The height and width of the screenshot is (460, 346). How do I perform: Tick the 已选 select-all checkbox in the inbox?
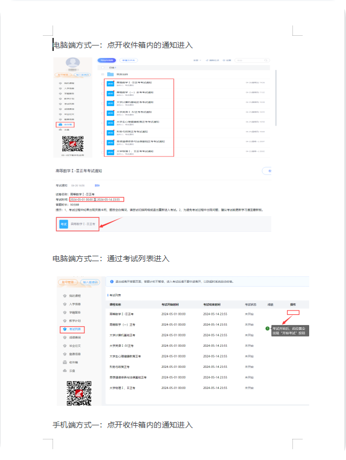tap(101, 68)
